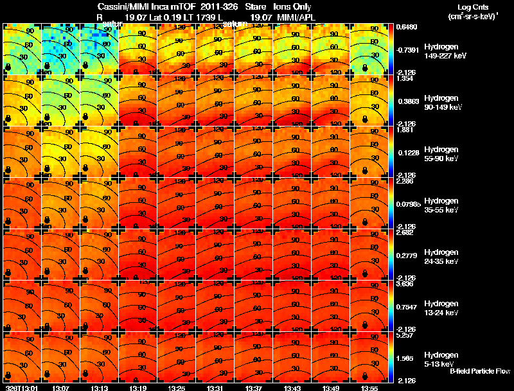Click the '0.1228' color scale value
Screen dimensions: 514x391
409,153
